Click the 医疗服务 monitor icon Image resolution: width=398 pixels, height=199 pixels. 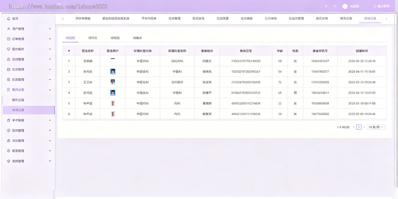point(9,49)
